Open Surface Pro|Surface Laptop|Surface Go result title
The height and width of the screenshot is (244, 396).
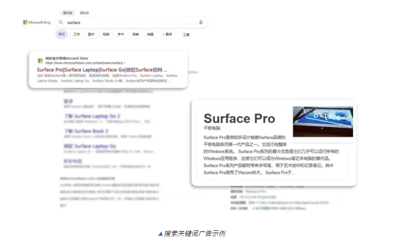click(x=102, y=70)
